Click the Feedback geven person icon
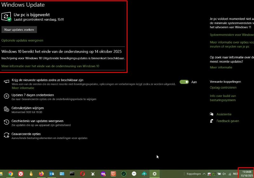254x178 pixels. click(x=211, y=121)
